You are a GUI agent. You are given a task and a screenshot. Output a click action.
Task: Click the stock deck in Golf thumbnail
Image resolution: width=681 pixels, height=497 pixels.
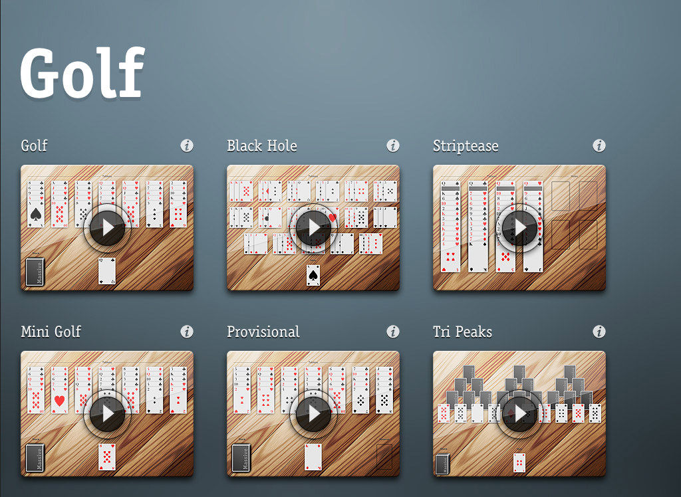(x=35, y=272)
